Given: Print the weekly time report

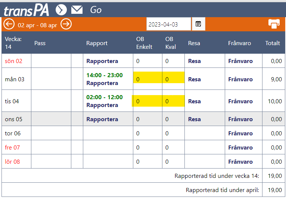Looking at the screenshot, I should point(274,24).
